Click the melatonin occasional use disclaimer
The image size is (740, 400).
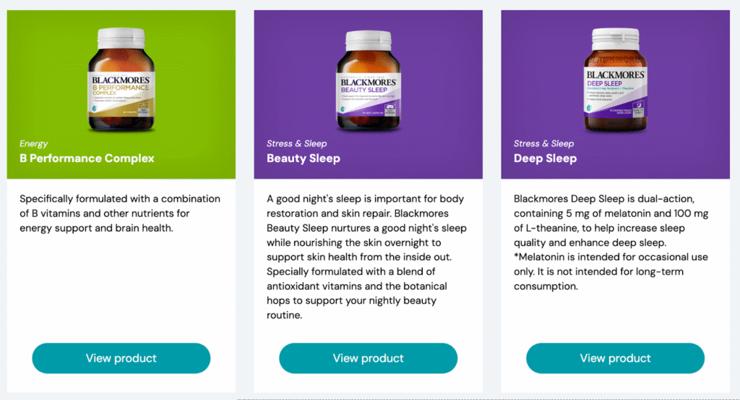611,271
